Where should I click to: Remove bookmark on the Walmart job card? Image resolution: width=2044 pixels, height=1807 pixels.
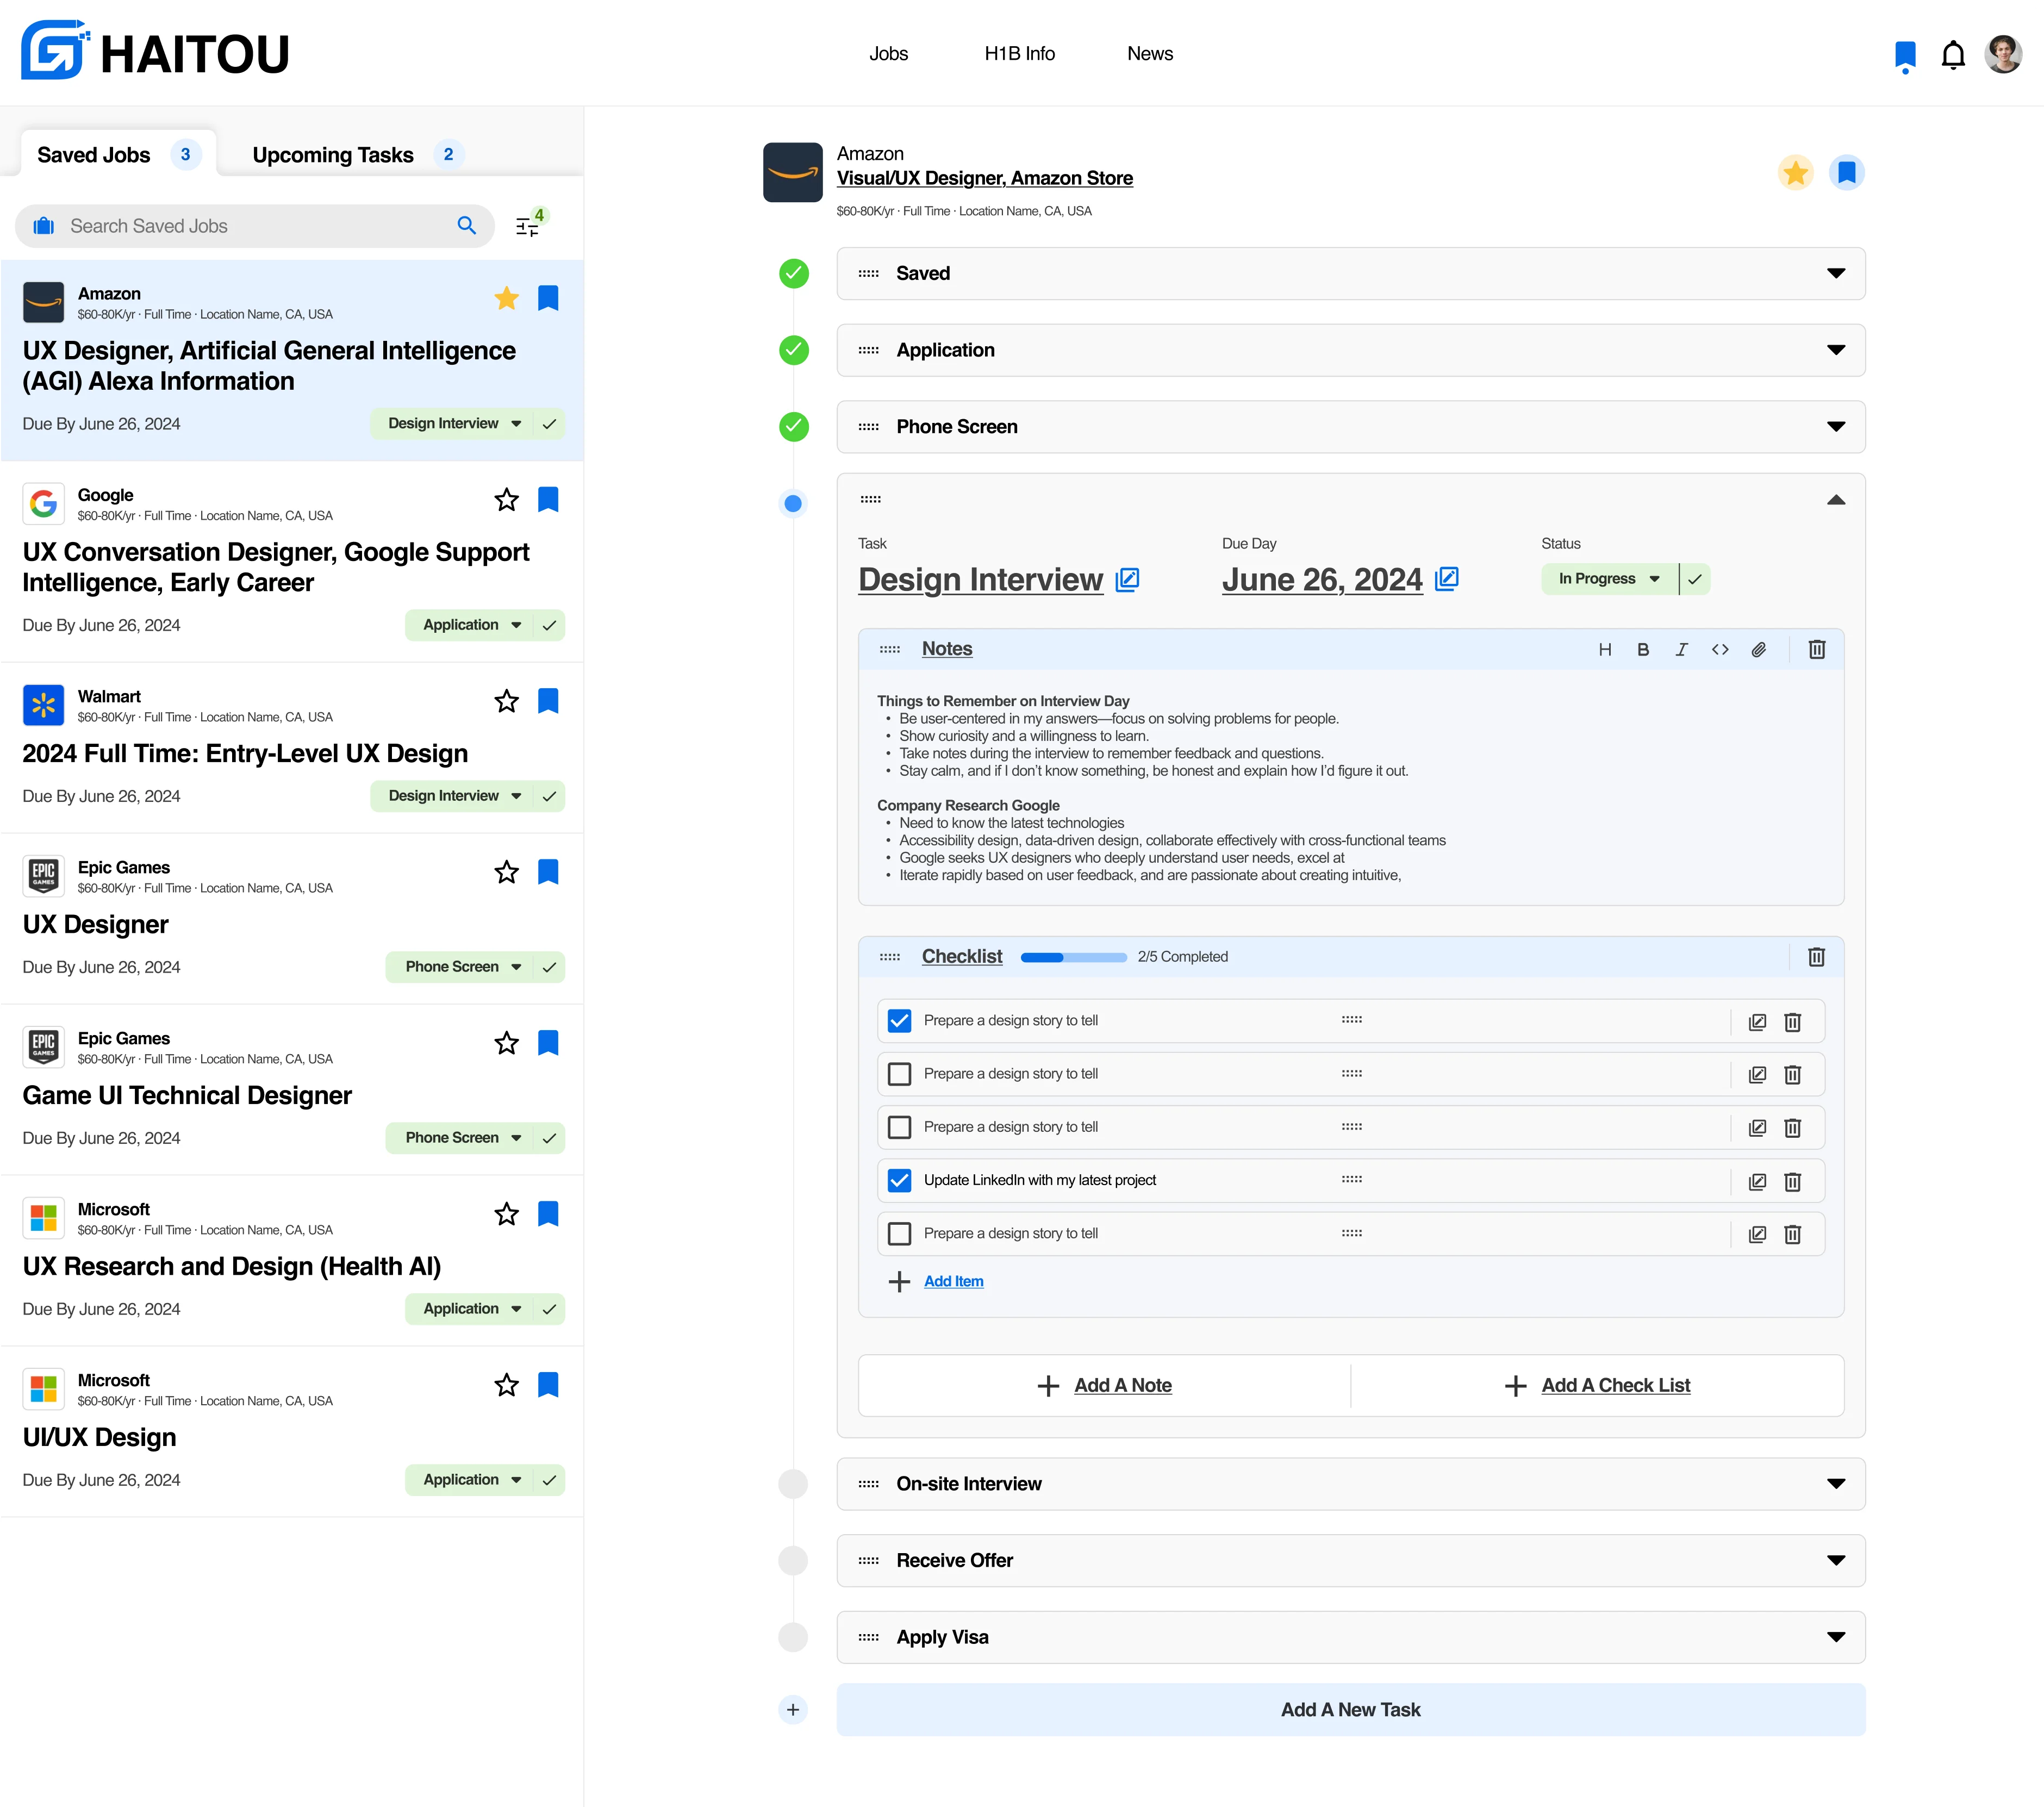coord(548,701)
